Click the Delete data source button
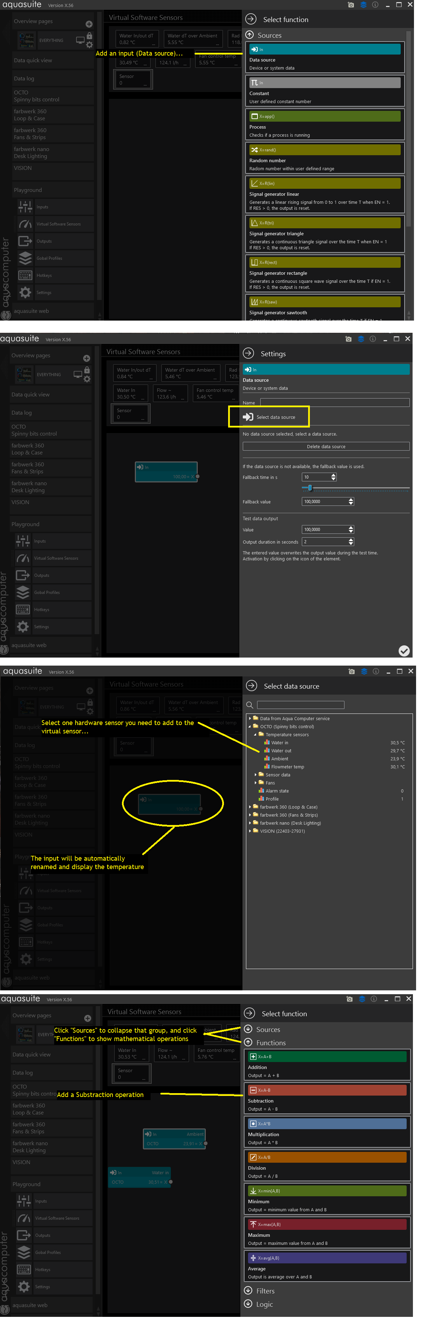 [x=326, y=447]
